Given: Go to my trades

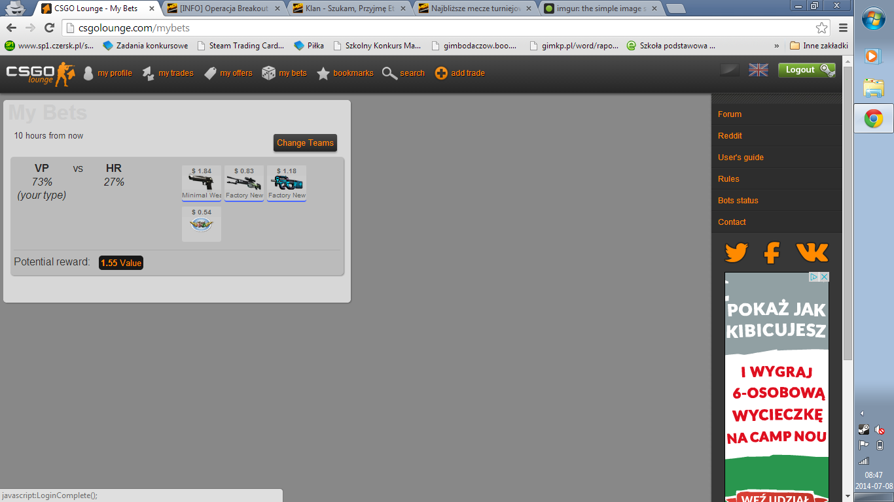Looking at the screenshot, I should 168,73.
